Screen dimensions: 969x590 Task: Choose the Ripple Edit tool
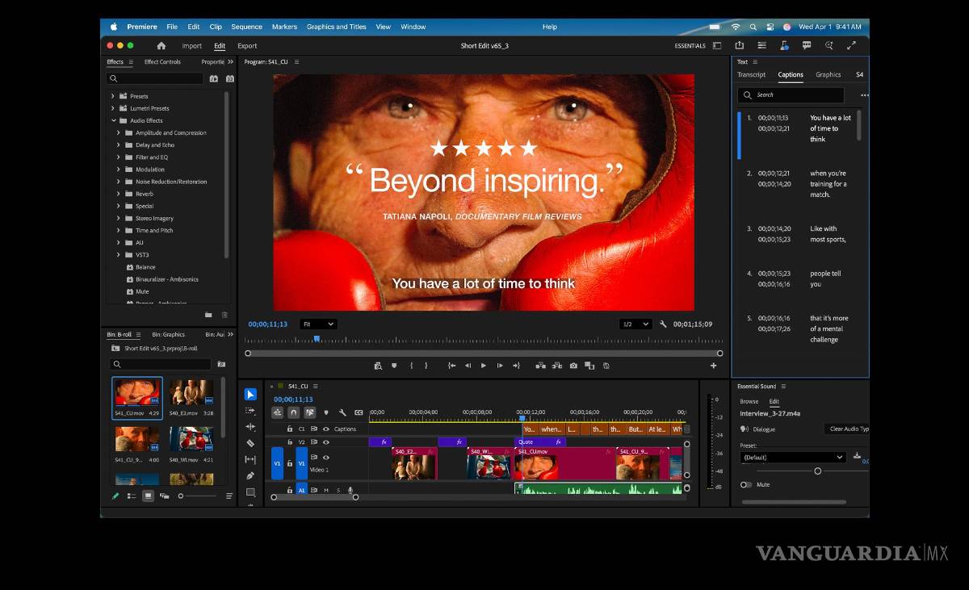click(250, 427)
